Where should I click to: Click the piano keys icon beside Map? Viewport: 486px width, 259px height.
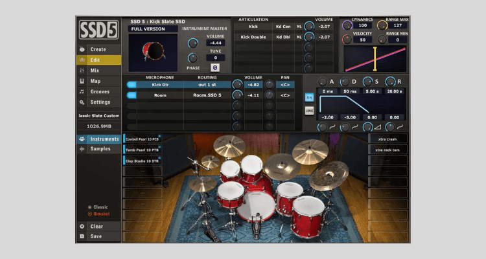(82, 81)
